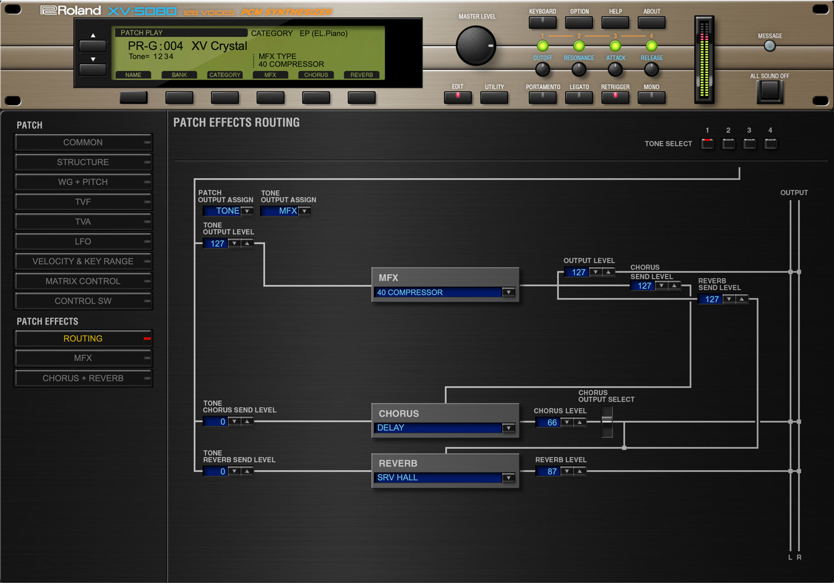Image resolution: width=834 pixels, height=584 pixels.
Task: Click the ABOUT button
Action: coord(651,23)
